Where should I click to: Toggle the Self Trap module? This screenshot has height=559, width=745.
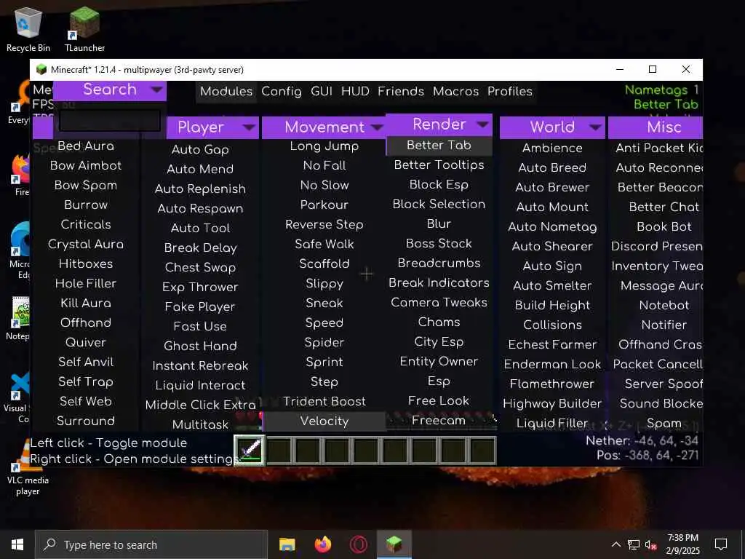tap(86, 381)
